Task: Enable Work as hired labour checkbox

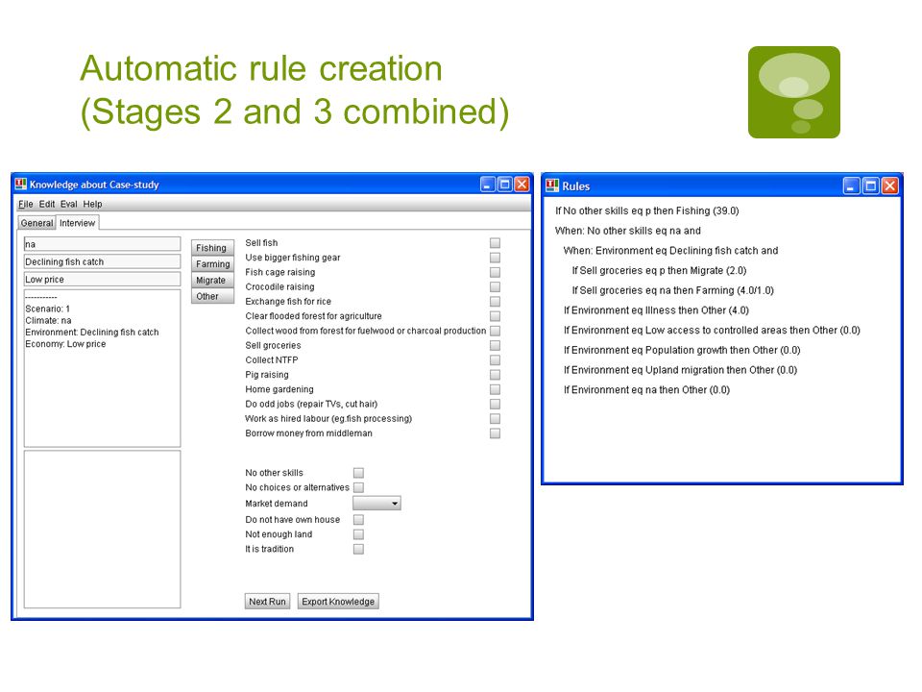Action: click(x=496, y=418)
